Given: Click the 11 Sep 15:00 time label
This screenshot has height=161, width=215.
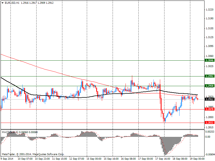Looking at the screenshot, I should click(59, 159).
